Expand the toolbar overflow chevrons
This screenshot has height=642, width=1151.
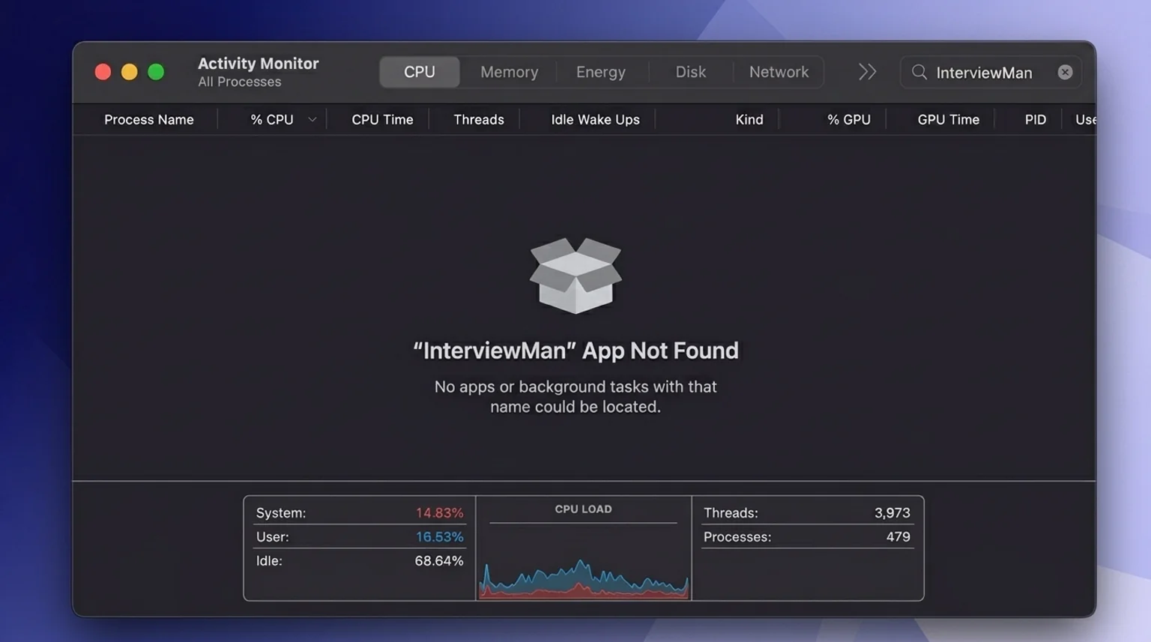tap(867, 72)
